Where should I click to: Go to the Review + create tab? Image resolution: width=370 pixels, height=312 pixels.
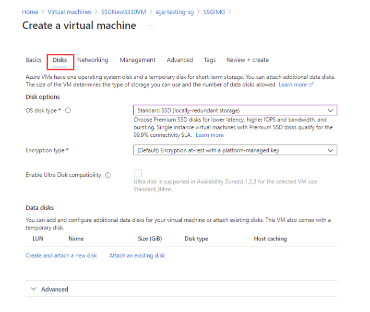tap(247, 60)
